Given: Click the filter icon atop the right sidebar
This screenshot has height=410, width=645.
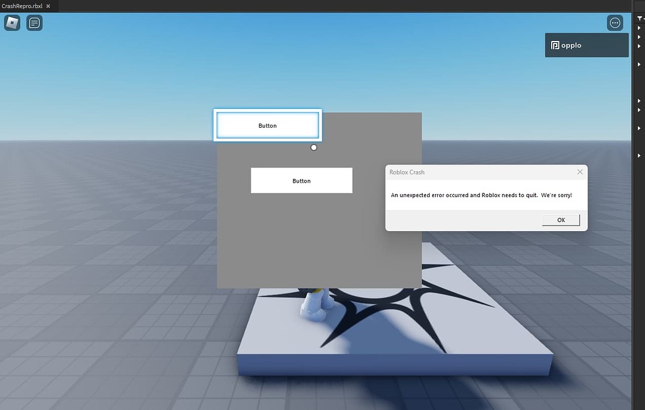Looking at the screenshot, I should click(x=639, y=17).
